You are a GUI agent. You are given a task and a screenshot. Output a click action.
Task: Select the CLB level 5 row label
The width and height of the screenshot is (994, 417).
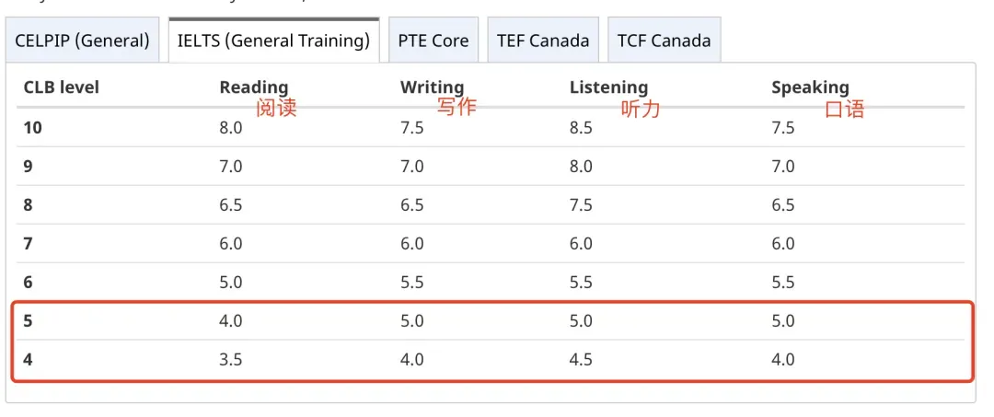[x=29, y=320]
